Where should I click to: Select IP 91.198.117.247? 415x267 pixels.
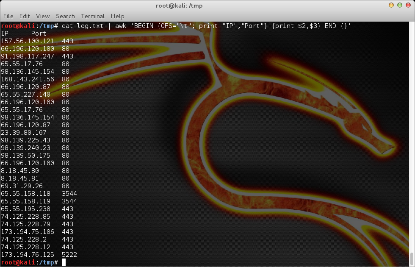(27, 56)
